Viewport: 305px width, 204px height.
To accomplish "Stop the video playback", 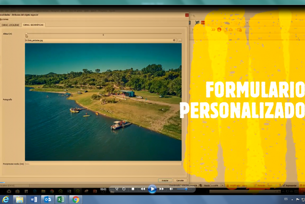I will click(x=133, y=189).
